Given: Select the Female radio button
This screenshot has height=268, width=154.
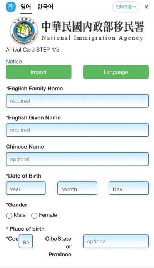Looking at the screenshot, I should (34, 216).
